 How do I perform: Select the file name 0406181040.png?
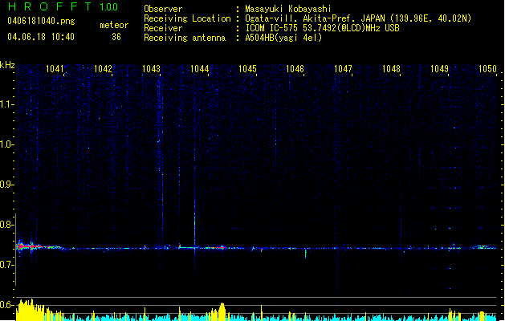pos(41,21)
